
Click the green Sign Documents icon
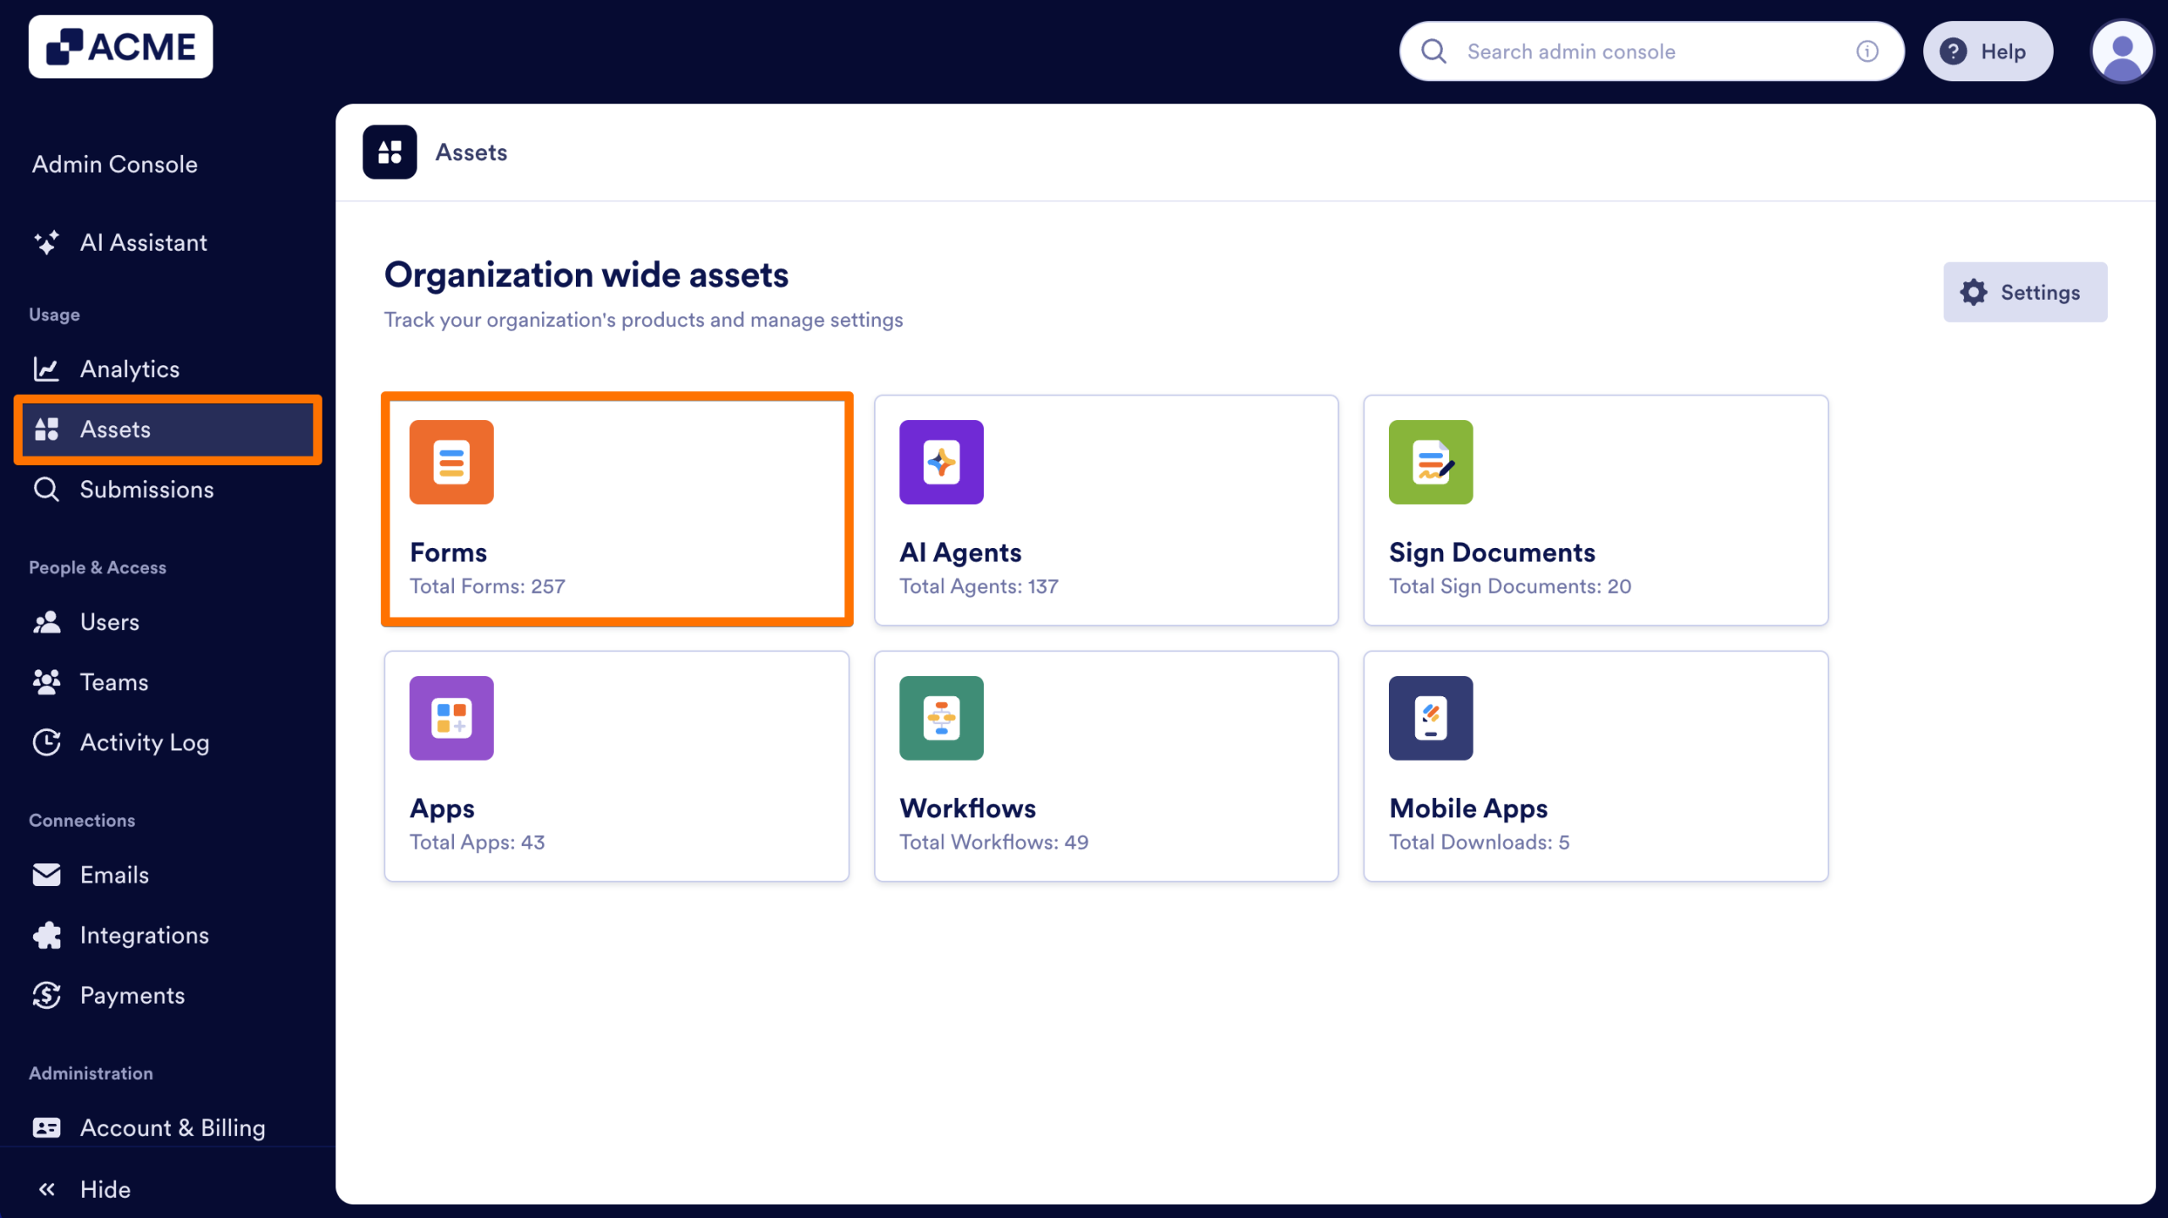[x=1430, y=462]
